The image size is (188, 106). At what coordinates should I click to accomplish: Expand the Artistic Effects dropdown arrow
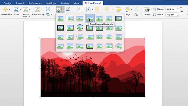pyautogui.click(x=30, y=9)
